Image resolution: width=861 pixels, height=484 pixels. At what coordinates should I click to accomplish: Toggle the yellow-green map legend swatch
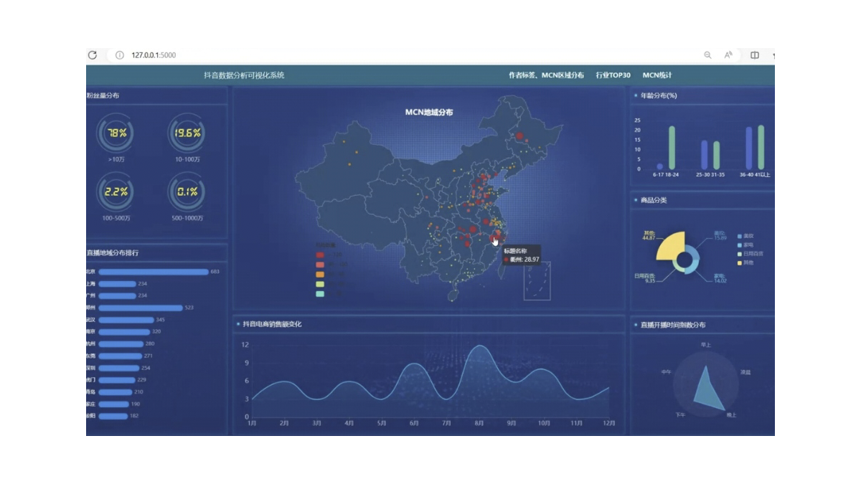pyautogui.click(x=320, y=285)
